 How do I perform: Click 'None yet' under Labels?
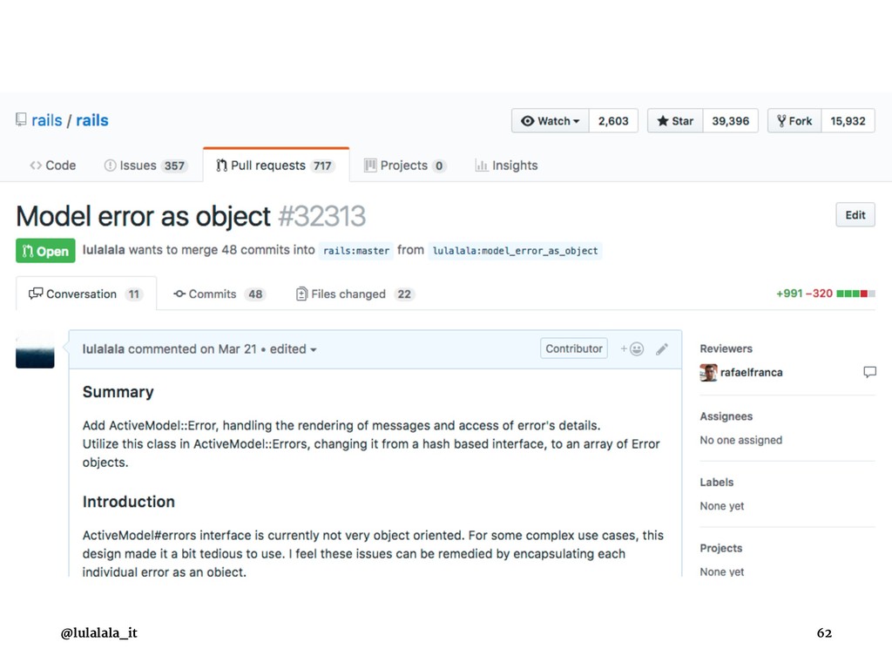coord(722,506)
